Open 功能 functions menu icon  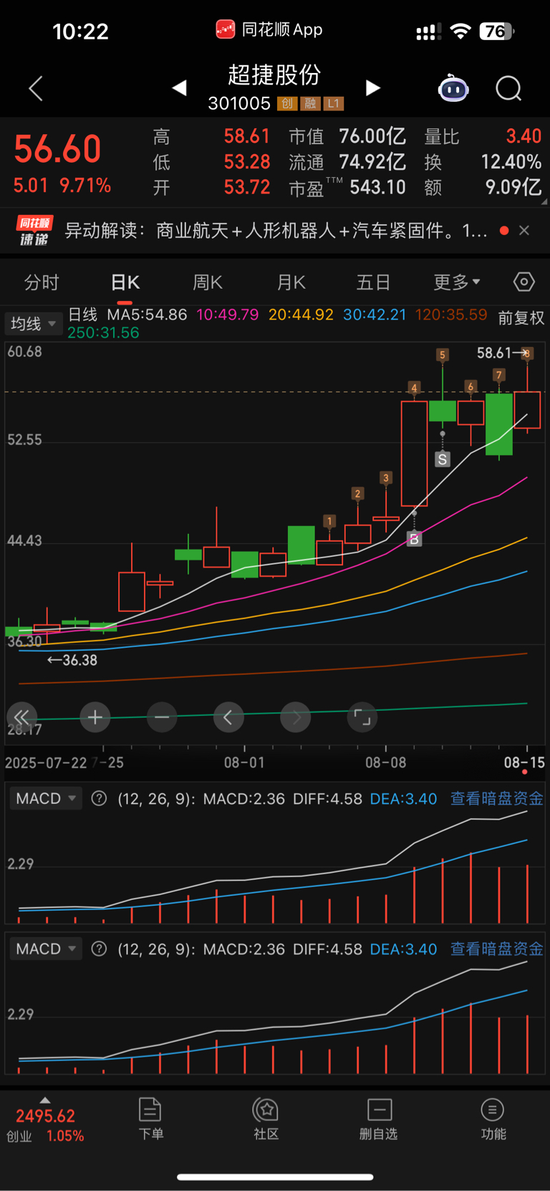click(x=493, y=1119)
